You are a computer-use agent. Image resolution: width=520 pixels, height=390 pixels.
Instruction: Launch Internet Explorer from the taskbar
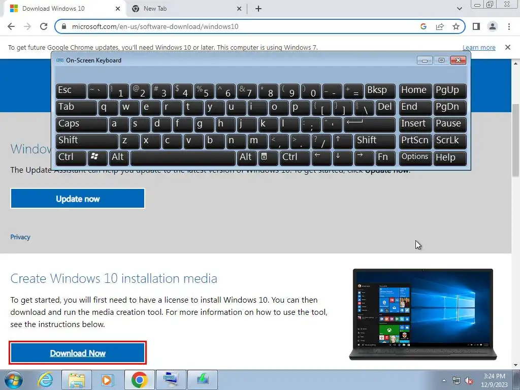[45, 380]
